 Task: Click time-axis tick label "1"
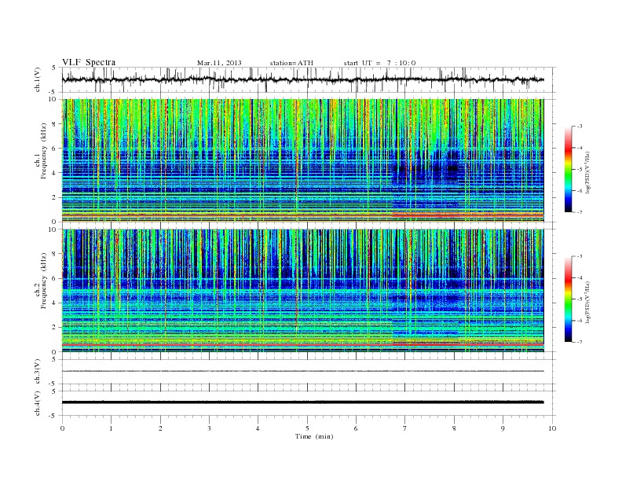point(111,428)
